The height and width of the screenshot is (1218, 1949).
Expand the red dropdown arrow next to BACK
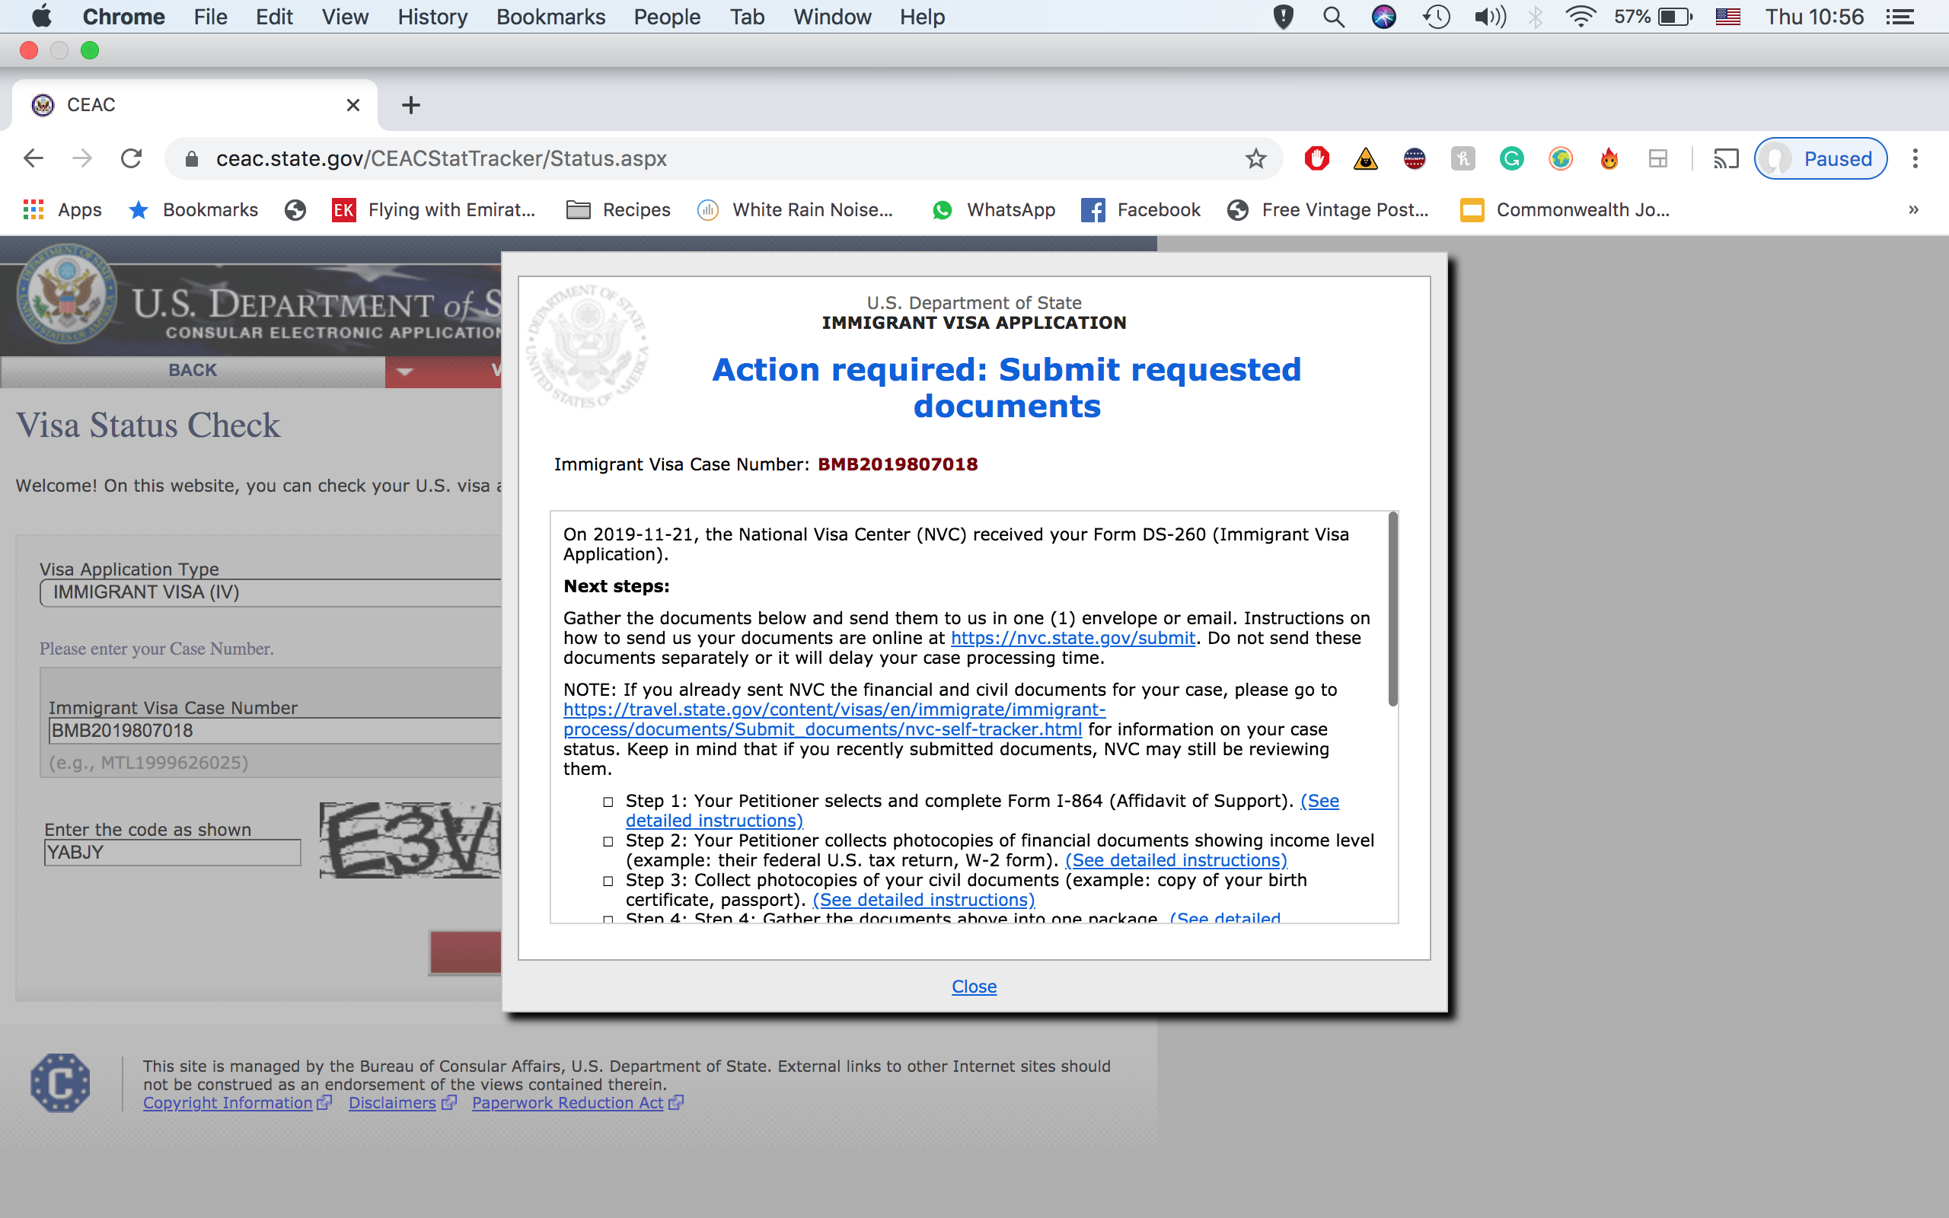click(404, 371)
